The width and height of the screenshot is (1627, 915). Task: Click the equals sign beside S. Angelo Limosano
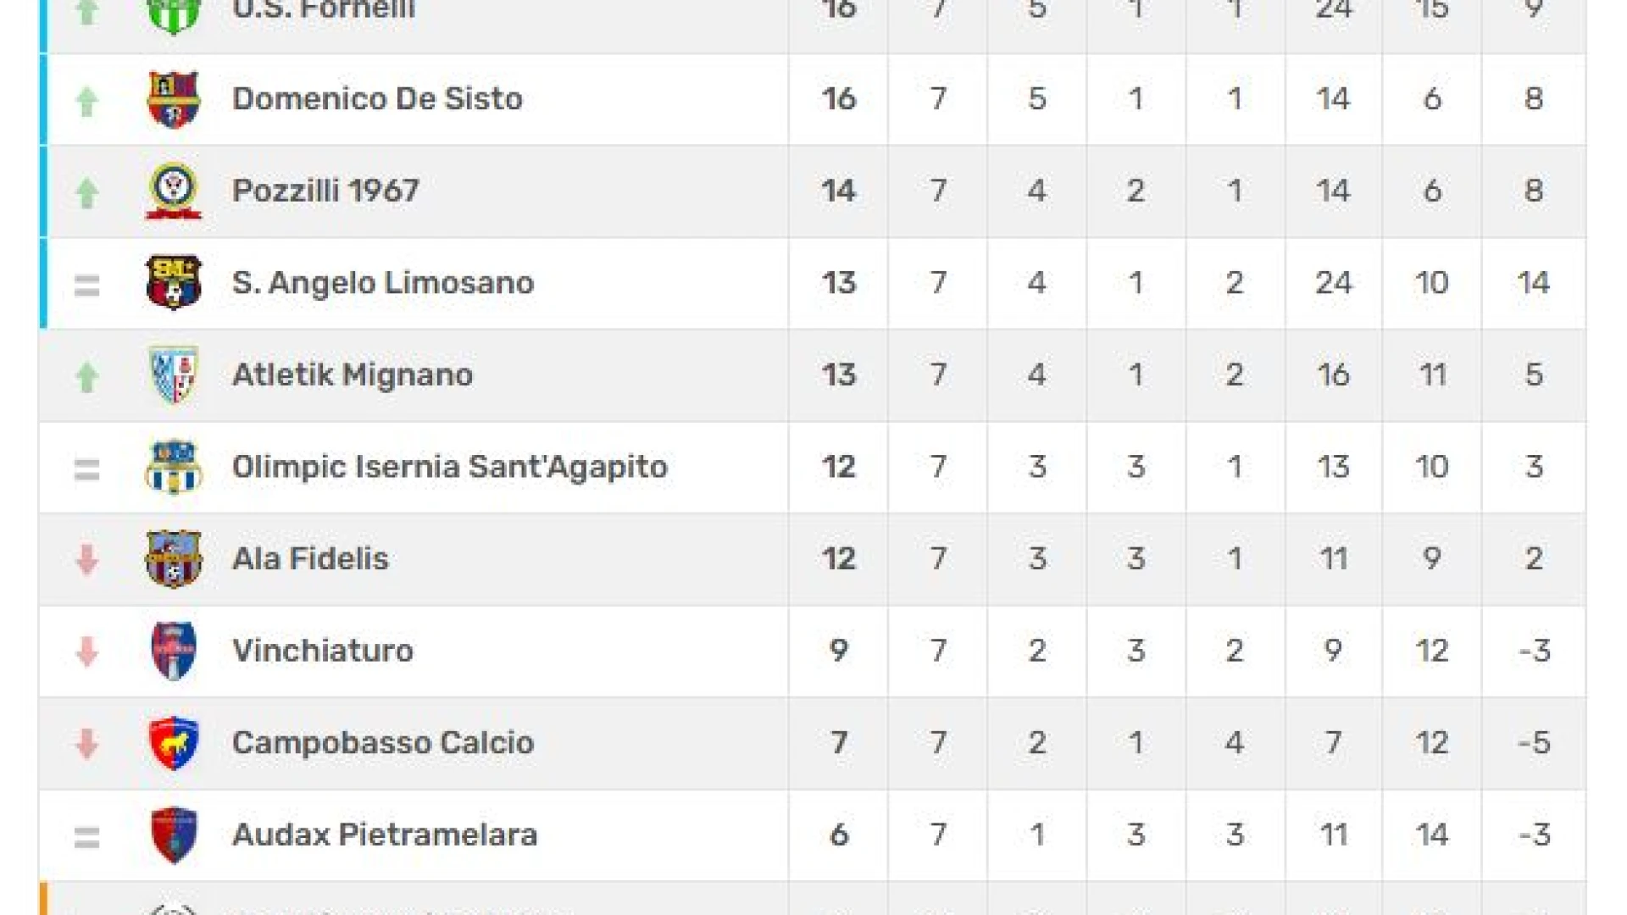click(86, 286)
